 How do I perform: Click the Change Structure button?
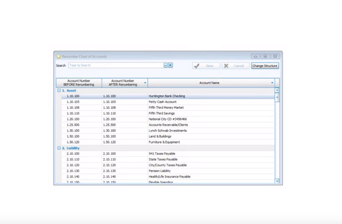(265, 65)
